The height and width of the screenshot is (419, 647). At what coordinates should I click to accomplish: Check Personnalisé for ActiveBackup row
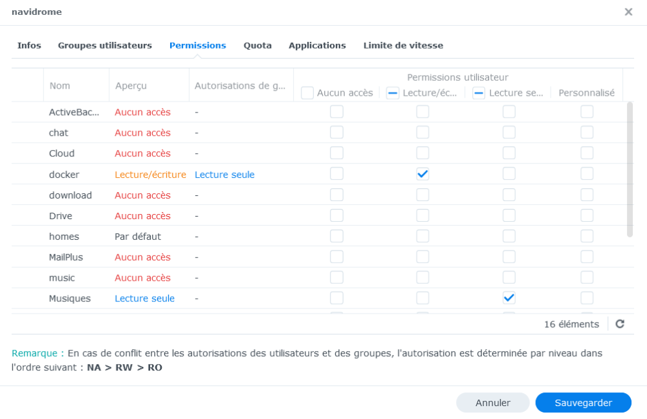(x=587, y=112)
